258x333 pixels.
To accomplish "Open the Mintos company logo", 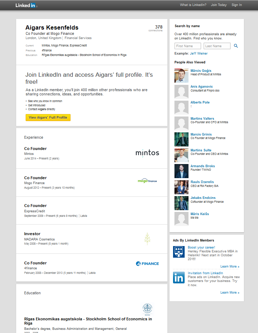I will (x=147, y=153).
